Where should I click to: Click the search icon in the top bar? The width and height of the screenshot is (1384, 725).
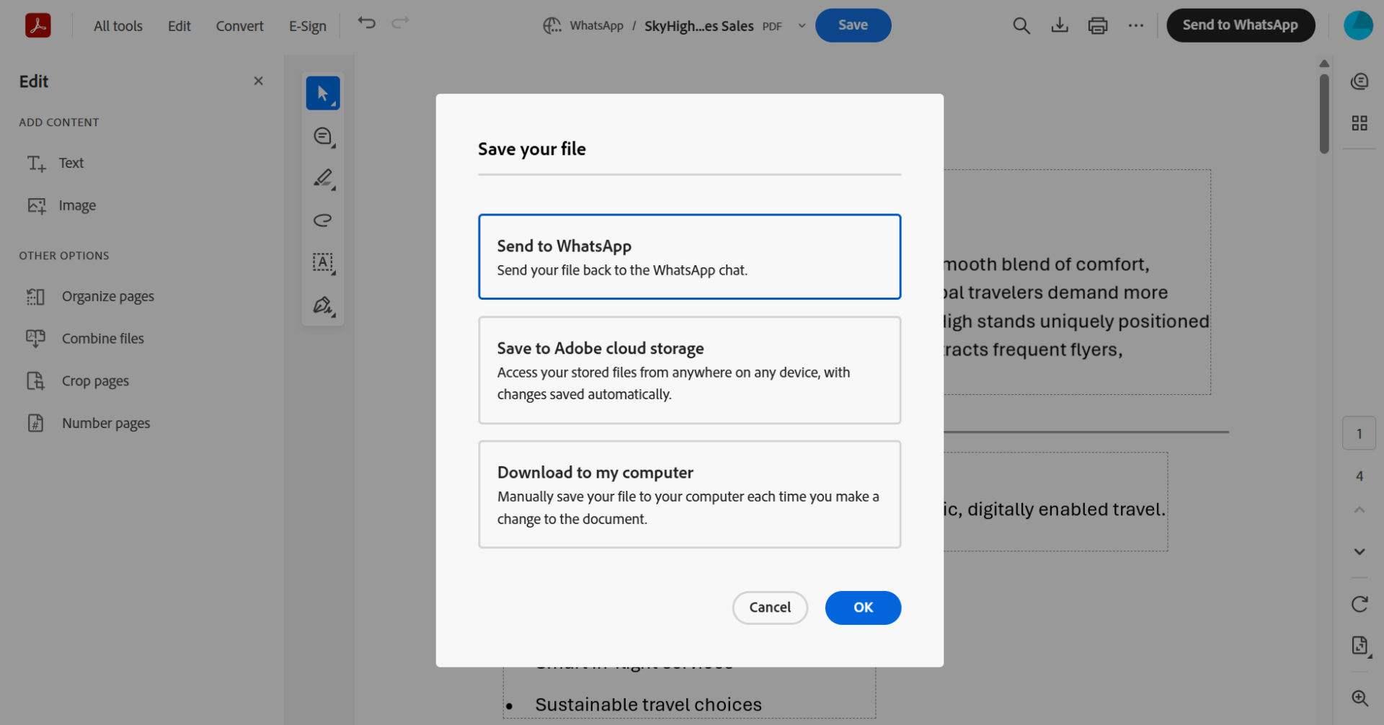coord(1021,25)
